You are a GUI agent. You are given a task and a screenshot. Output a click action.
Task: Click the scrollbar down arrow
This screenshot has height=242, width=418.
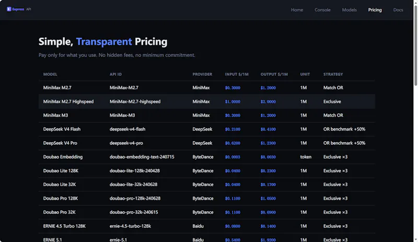pos(415,240)
